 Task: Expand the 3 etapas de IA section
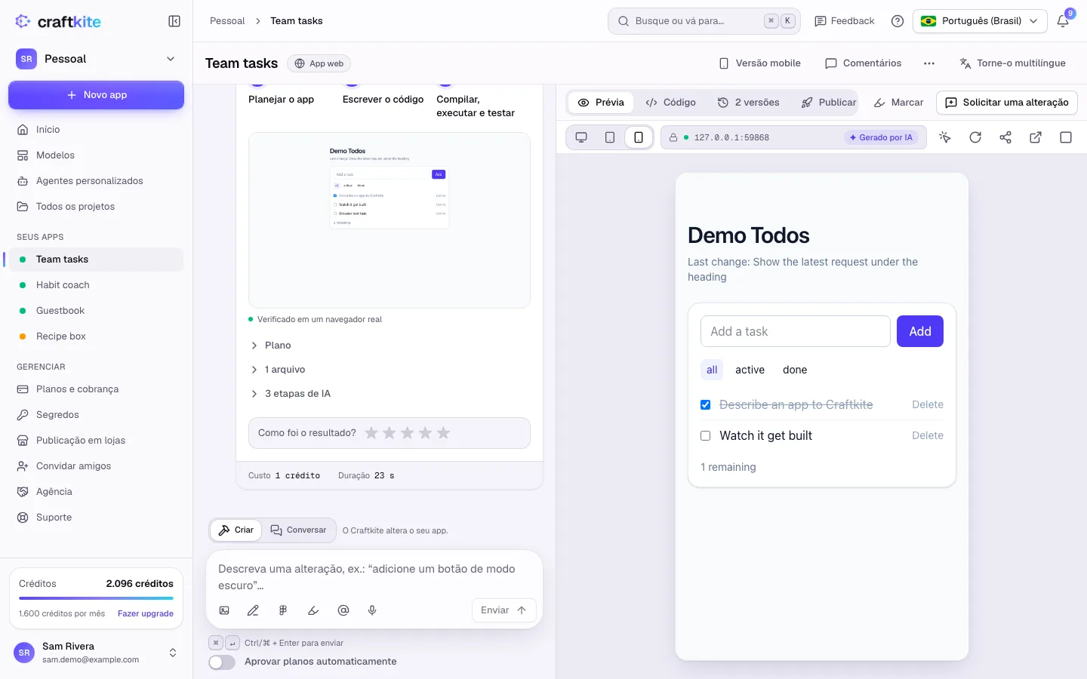291,394
